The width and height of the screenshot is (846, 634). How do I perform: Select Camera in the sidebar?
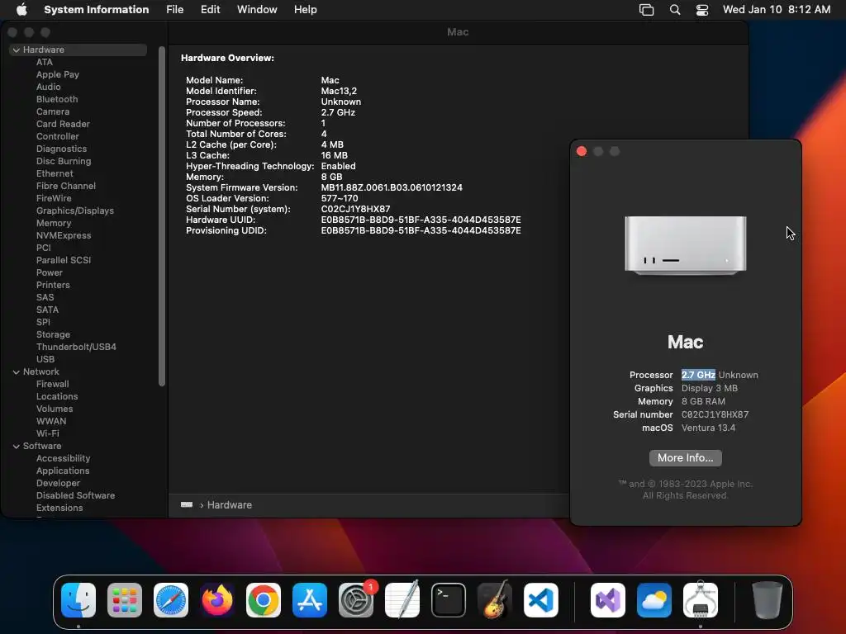[x=52, y=111]
